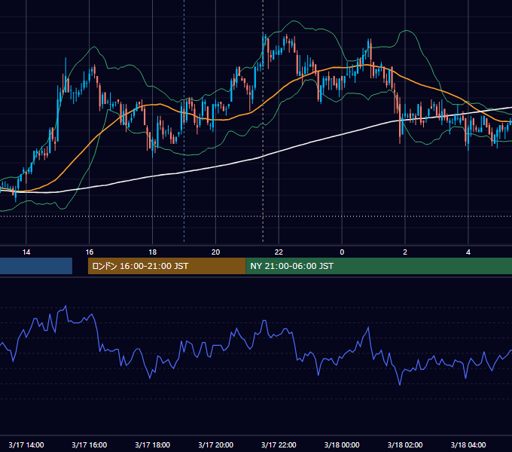Click the 3/17 14:00 date label

[x=26, y=444]
